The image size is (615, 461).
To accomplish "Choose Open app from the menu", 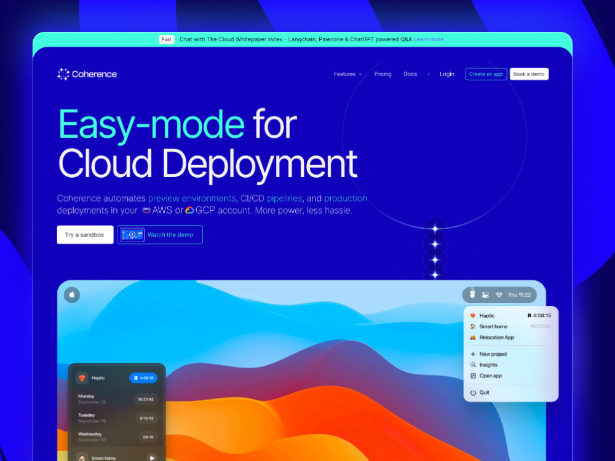I will click(x=510, y=376).
